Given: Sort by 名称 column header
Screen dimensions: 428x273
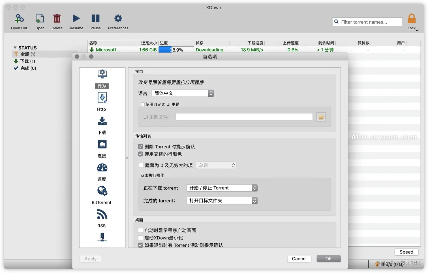Looking at the screenshot, I should coord(105,43).
